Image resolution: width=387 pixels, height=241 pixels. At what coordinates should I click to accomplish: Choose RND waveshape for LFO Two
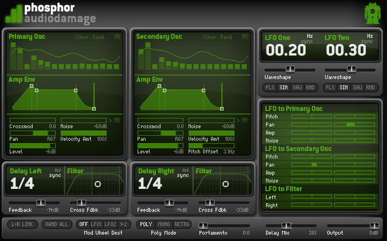(x=370, y=88)
